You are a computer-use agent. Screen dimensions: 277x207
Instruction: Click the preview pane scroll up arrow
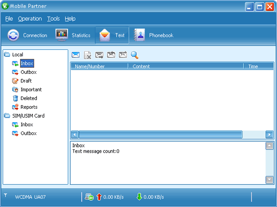click(x=270, y=146)
